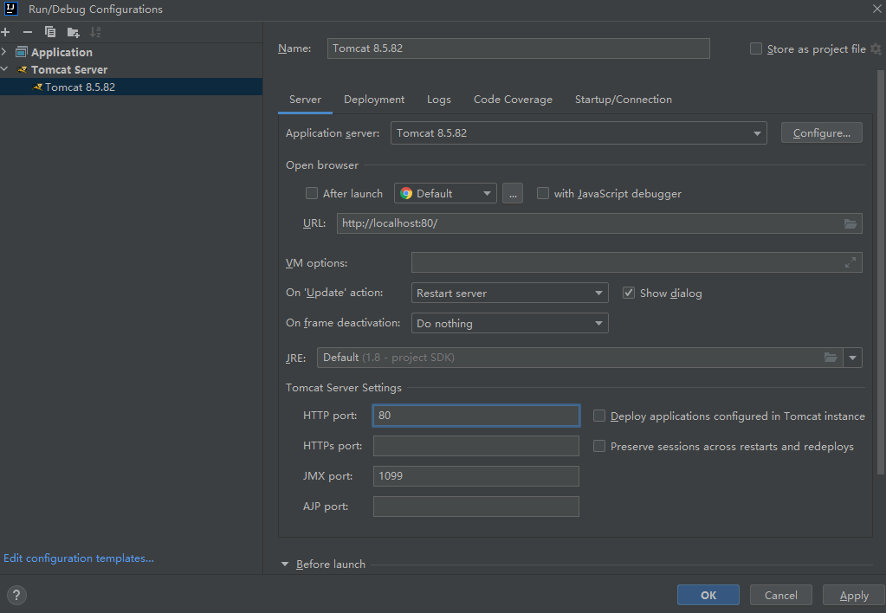Screen dimensions: 886x613
Task: Switch to the Deployment tab
Action: coord(374,100)
